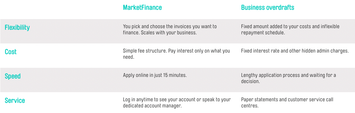Click the word 'decision' under Business overdrafts

[251, 81]
